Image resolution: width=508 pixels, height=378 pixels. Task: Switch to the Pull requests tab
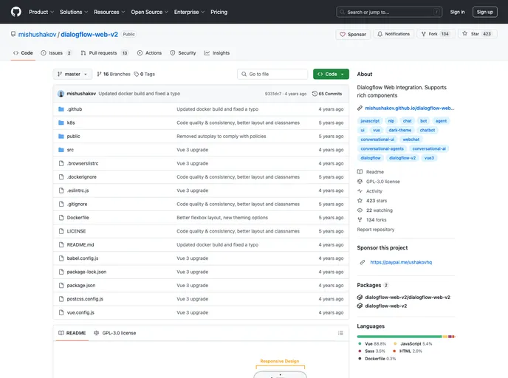pyautogui.click(x=104, y=53)
